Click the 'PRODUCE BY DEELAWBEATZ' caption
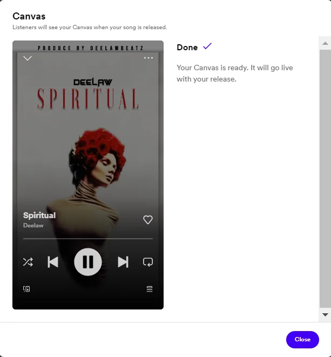 pyautogui.click(x=91, y=48)
